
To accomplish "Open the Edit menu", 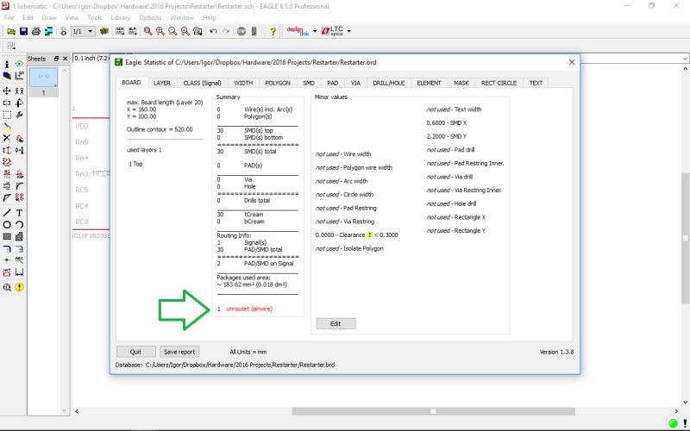I will coord(28,17).
